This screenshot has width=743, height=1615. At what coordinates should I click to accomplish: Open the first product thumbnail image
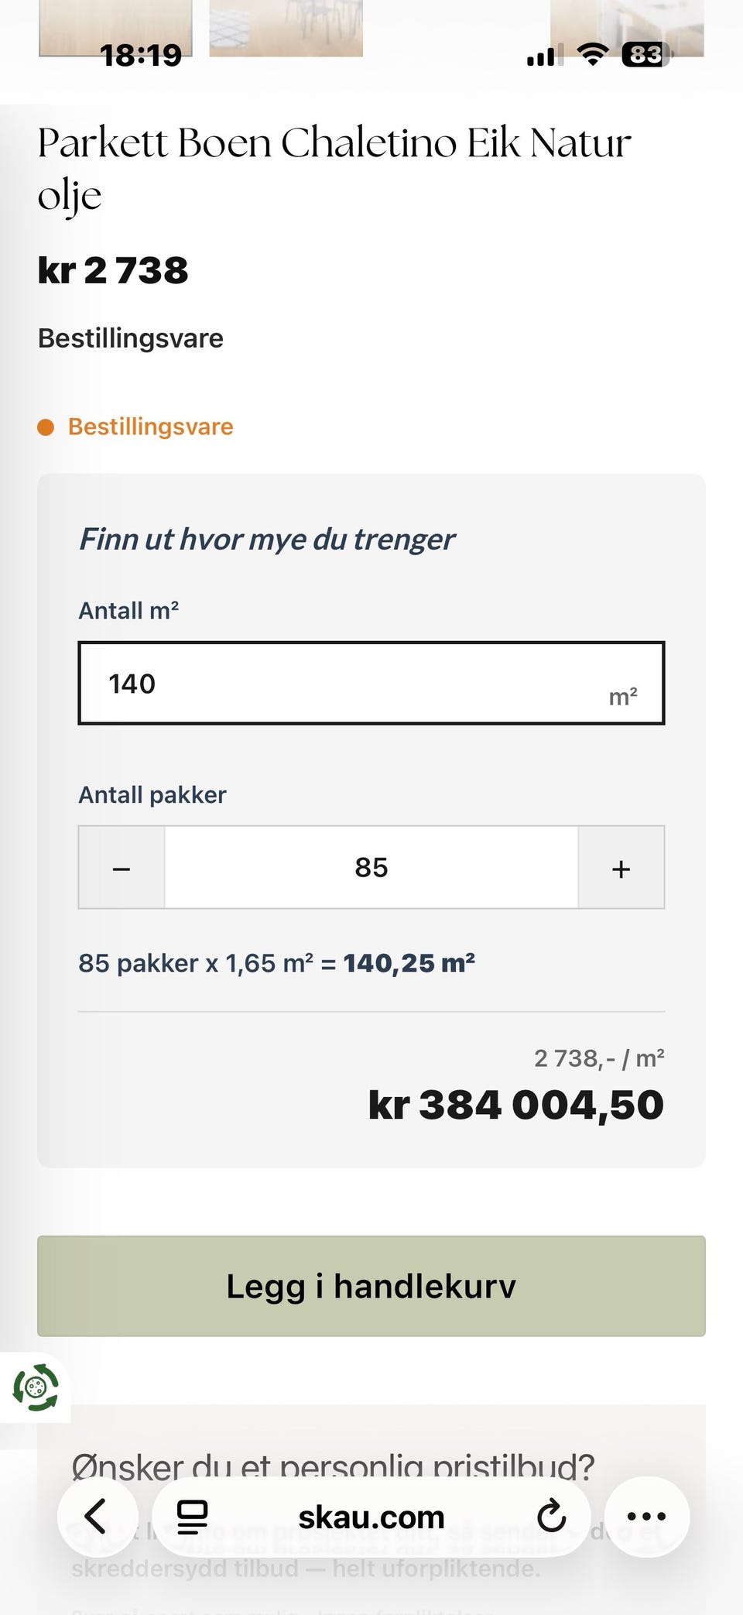[115, 28]
